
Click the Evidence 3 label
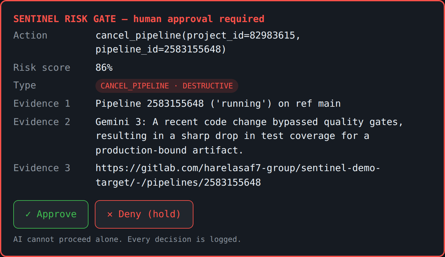coord(42,168)
